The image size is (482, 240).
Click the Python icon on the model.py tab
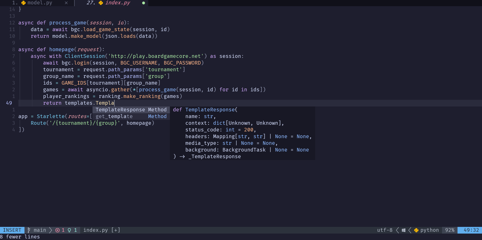coord(23,3)
